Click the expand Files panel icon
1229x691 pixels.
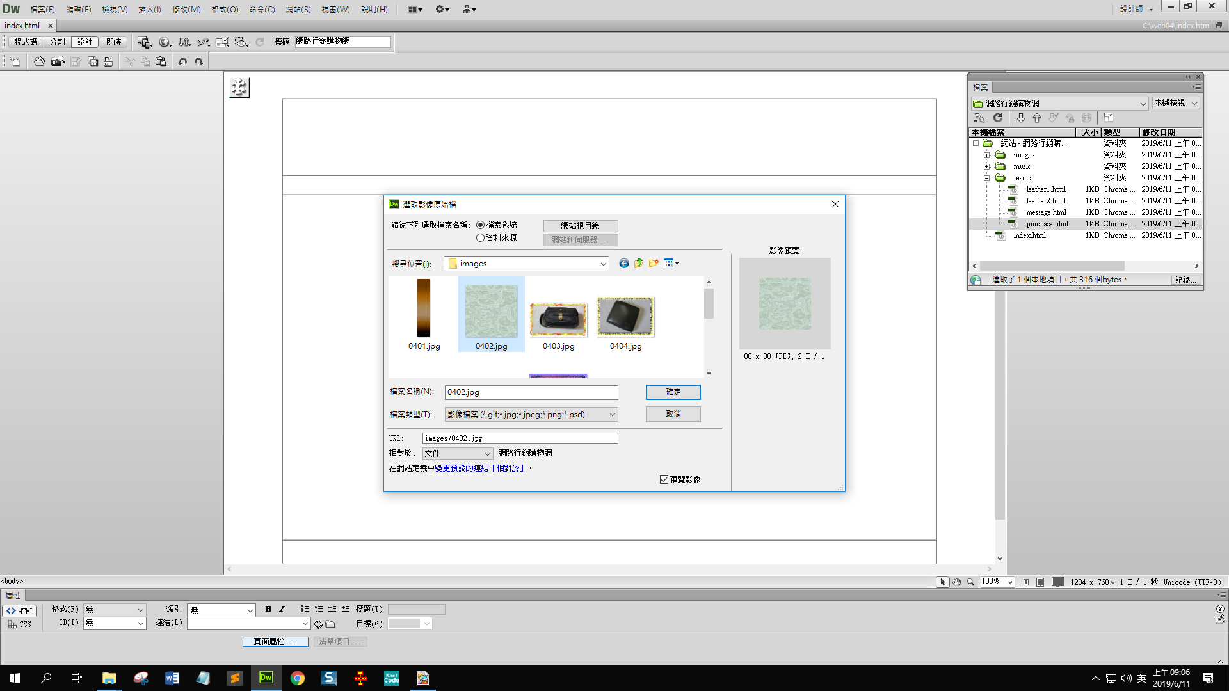1109,118
